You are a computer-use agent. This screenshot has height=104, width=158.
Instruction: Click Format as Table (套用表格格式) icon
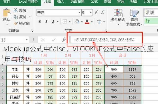[134, 13]
